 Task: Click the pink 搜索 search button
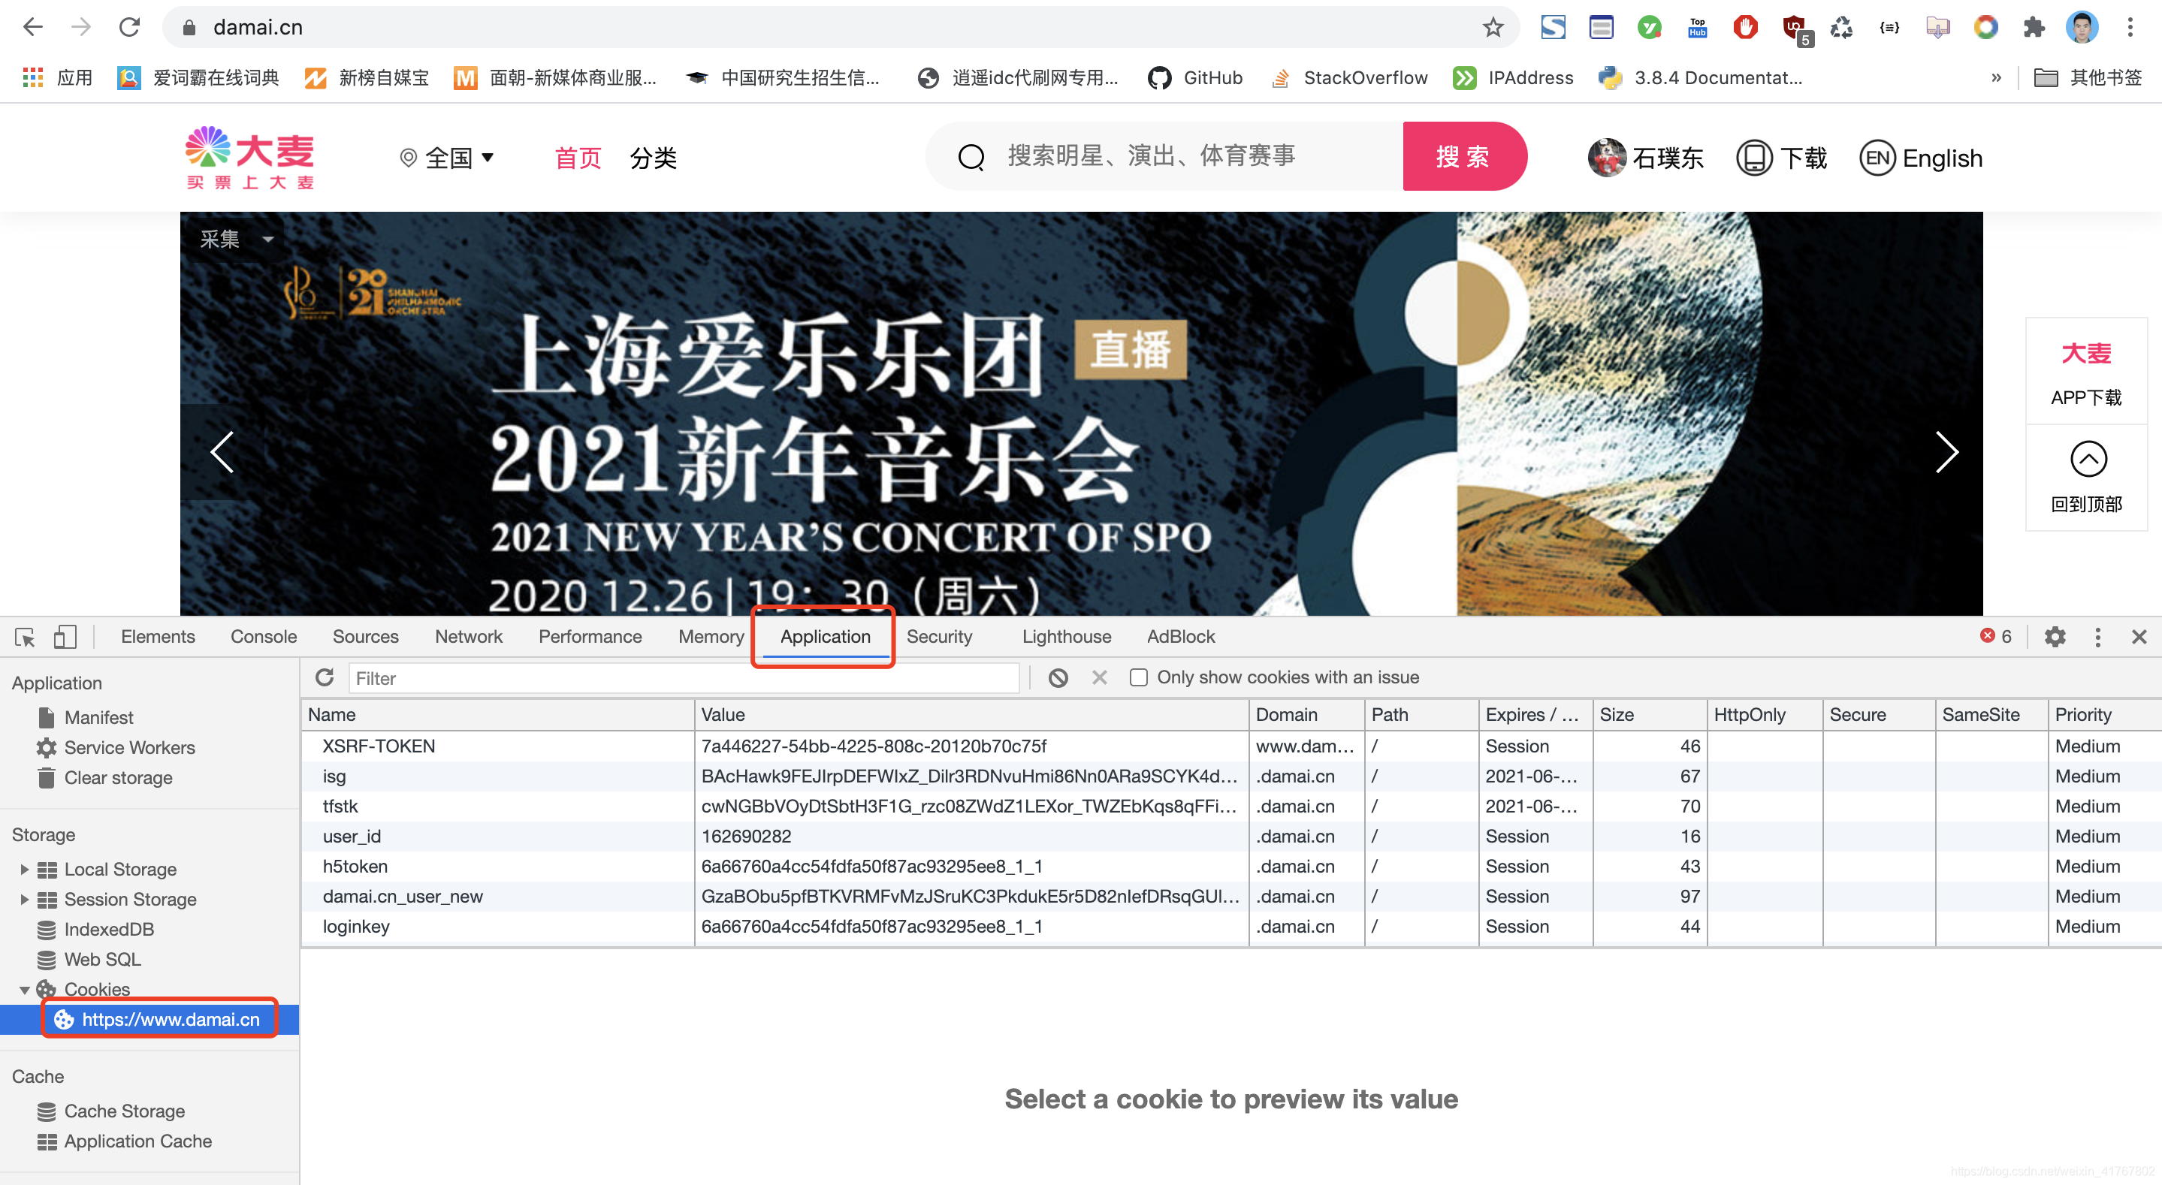(x=1465, y=156)
